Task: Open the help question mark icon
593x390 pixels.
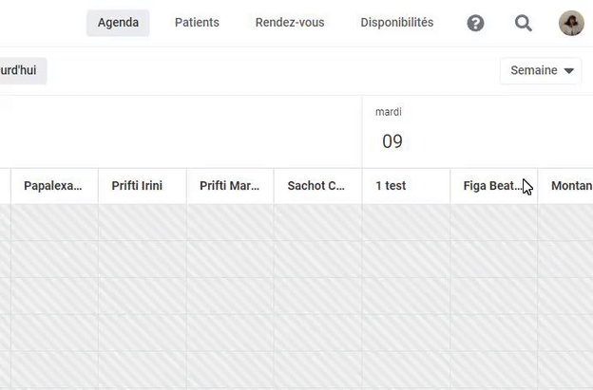Action: [476, 23]
